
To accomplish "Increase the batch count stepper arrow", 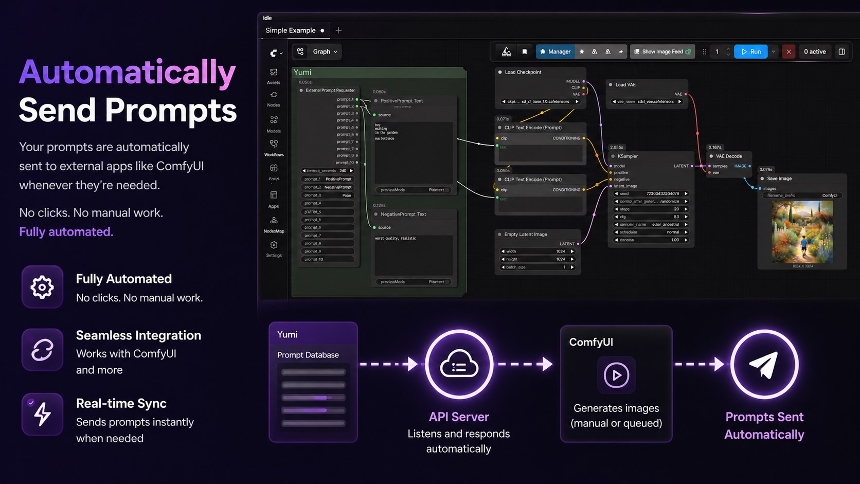I will [x=728, y=49].
